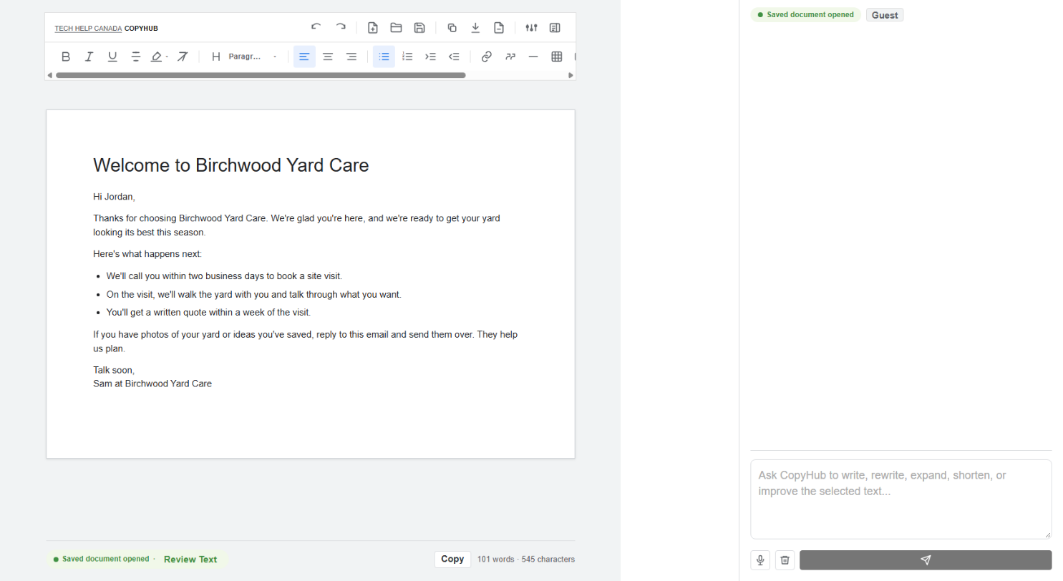Align text left
The width and height of the screenshot is (1063, 581).
(304, 57)
